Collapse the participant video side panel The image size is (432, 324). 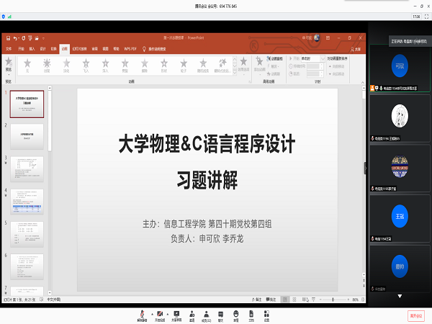point(366,168)
